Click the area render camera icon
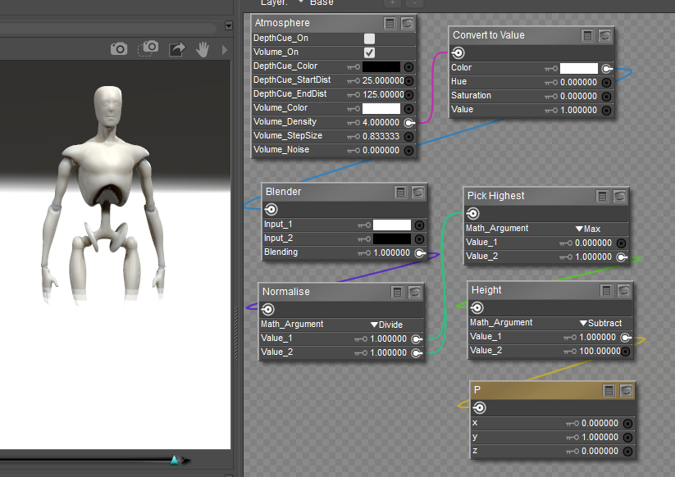This screenshot has width=675, height=477. click(x=148, y=49)
